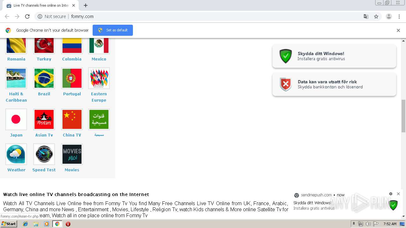Close the Live TV channels tab
Screen dimensions: 406x228
point(74,5)
